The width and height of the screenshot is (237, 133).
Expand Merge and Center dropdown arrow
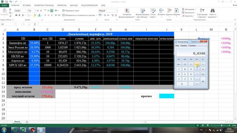96,15
